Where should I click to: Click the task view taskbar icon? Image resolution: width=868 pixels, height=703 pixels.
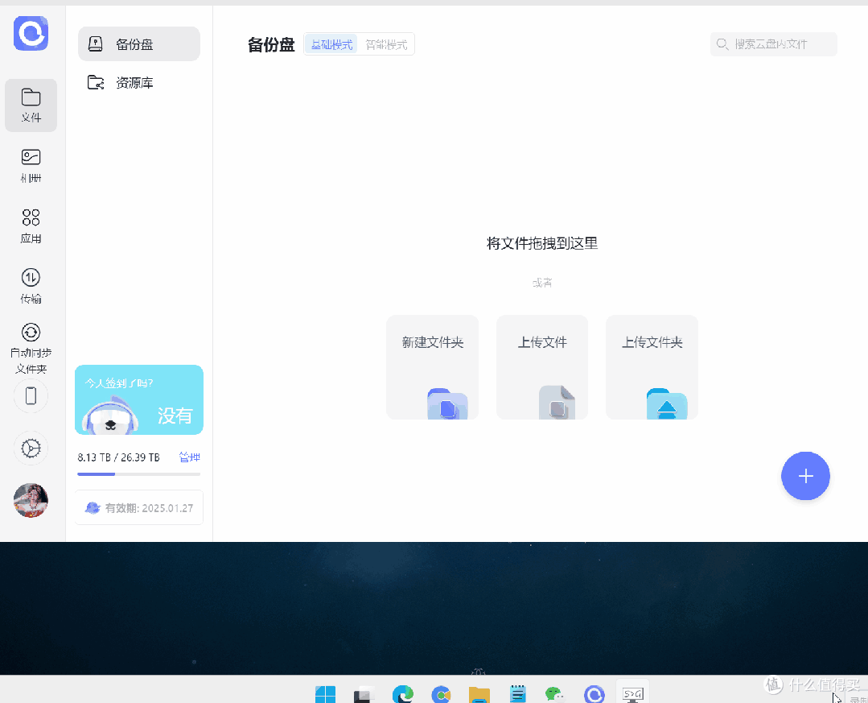[x=364, y=694]
